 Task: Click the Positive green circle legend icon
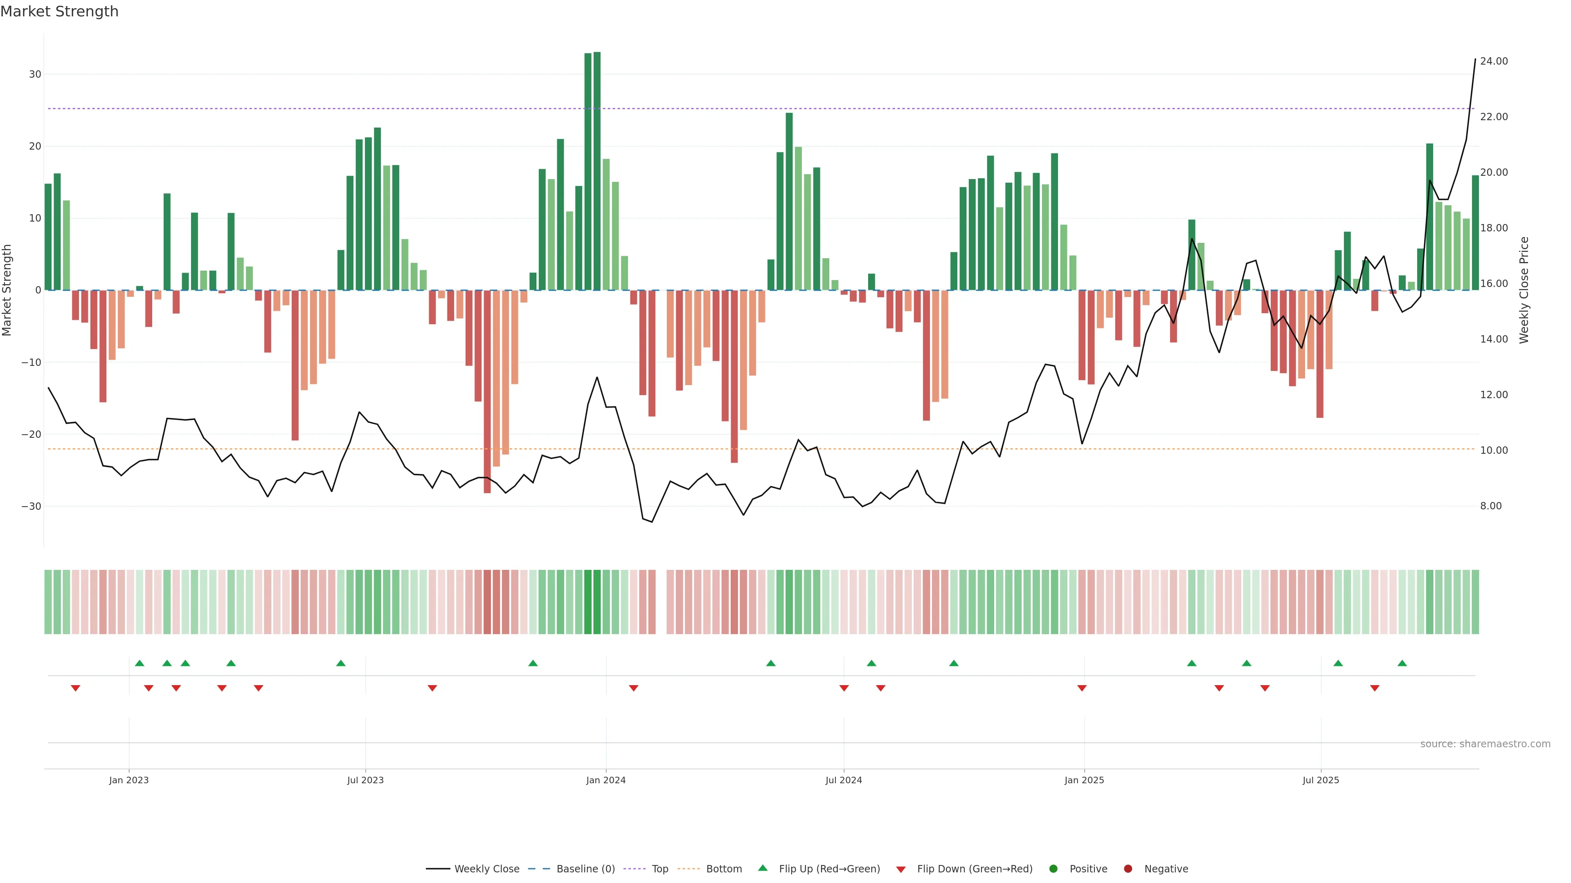(1053, 869)
